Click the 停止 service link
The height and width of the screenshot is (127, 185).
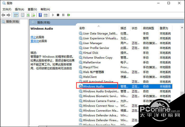click(x=33, y=37)
